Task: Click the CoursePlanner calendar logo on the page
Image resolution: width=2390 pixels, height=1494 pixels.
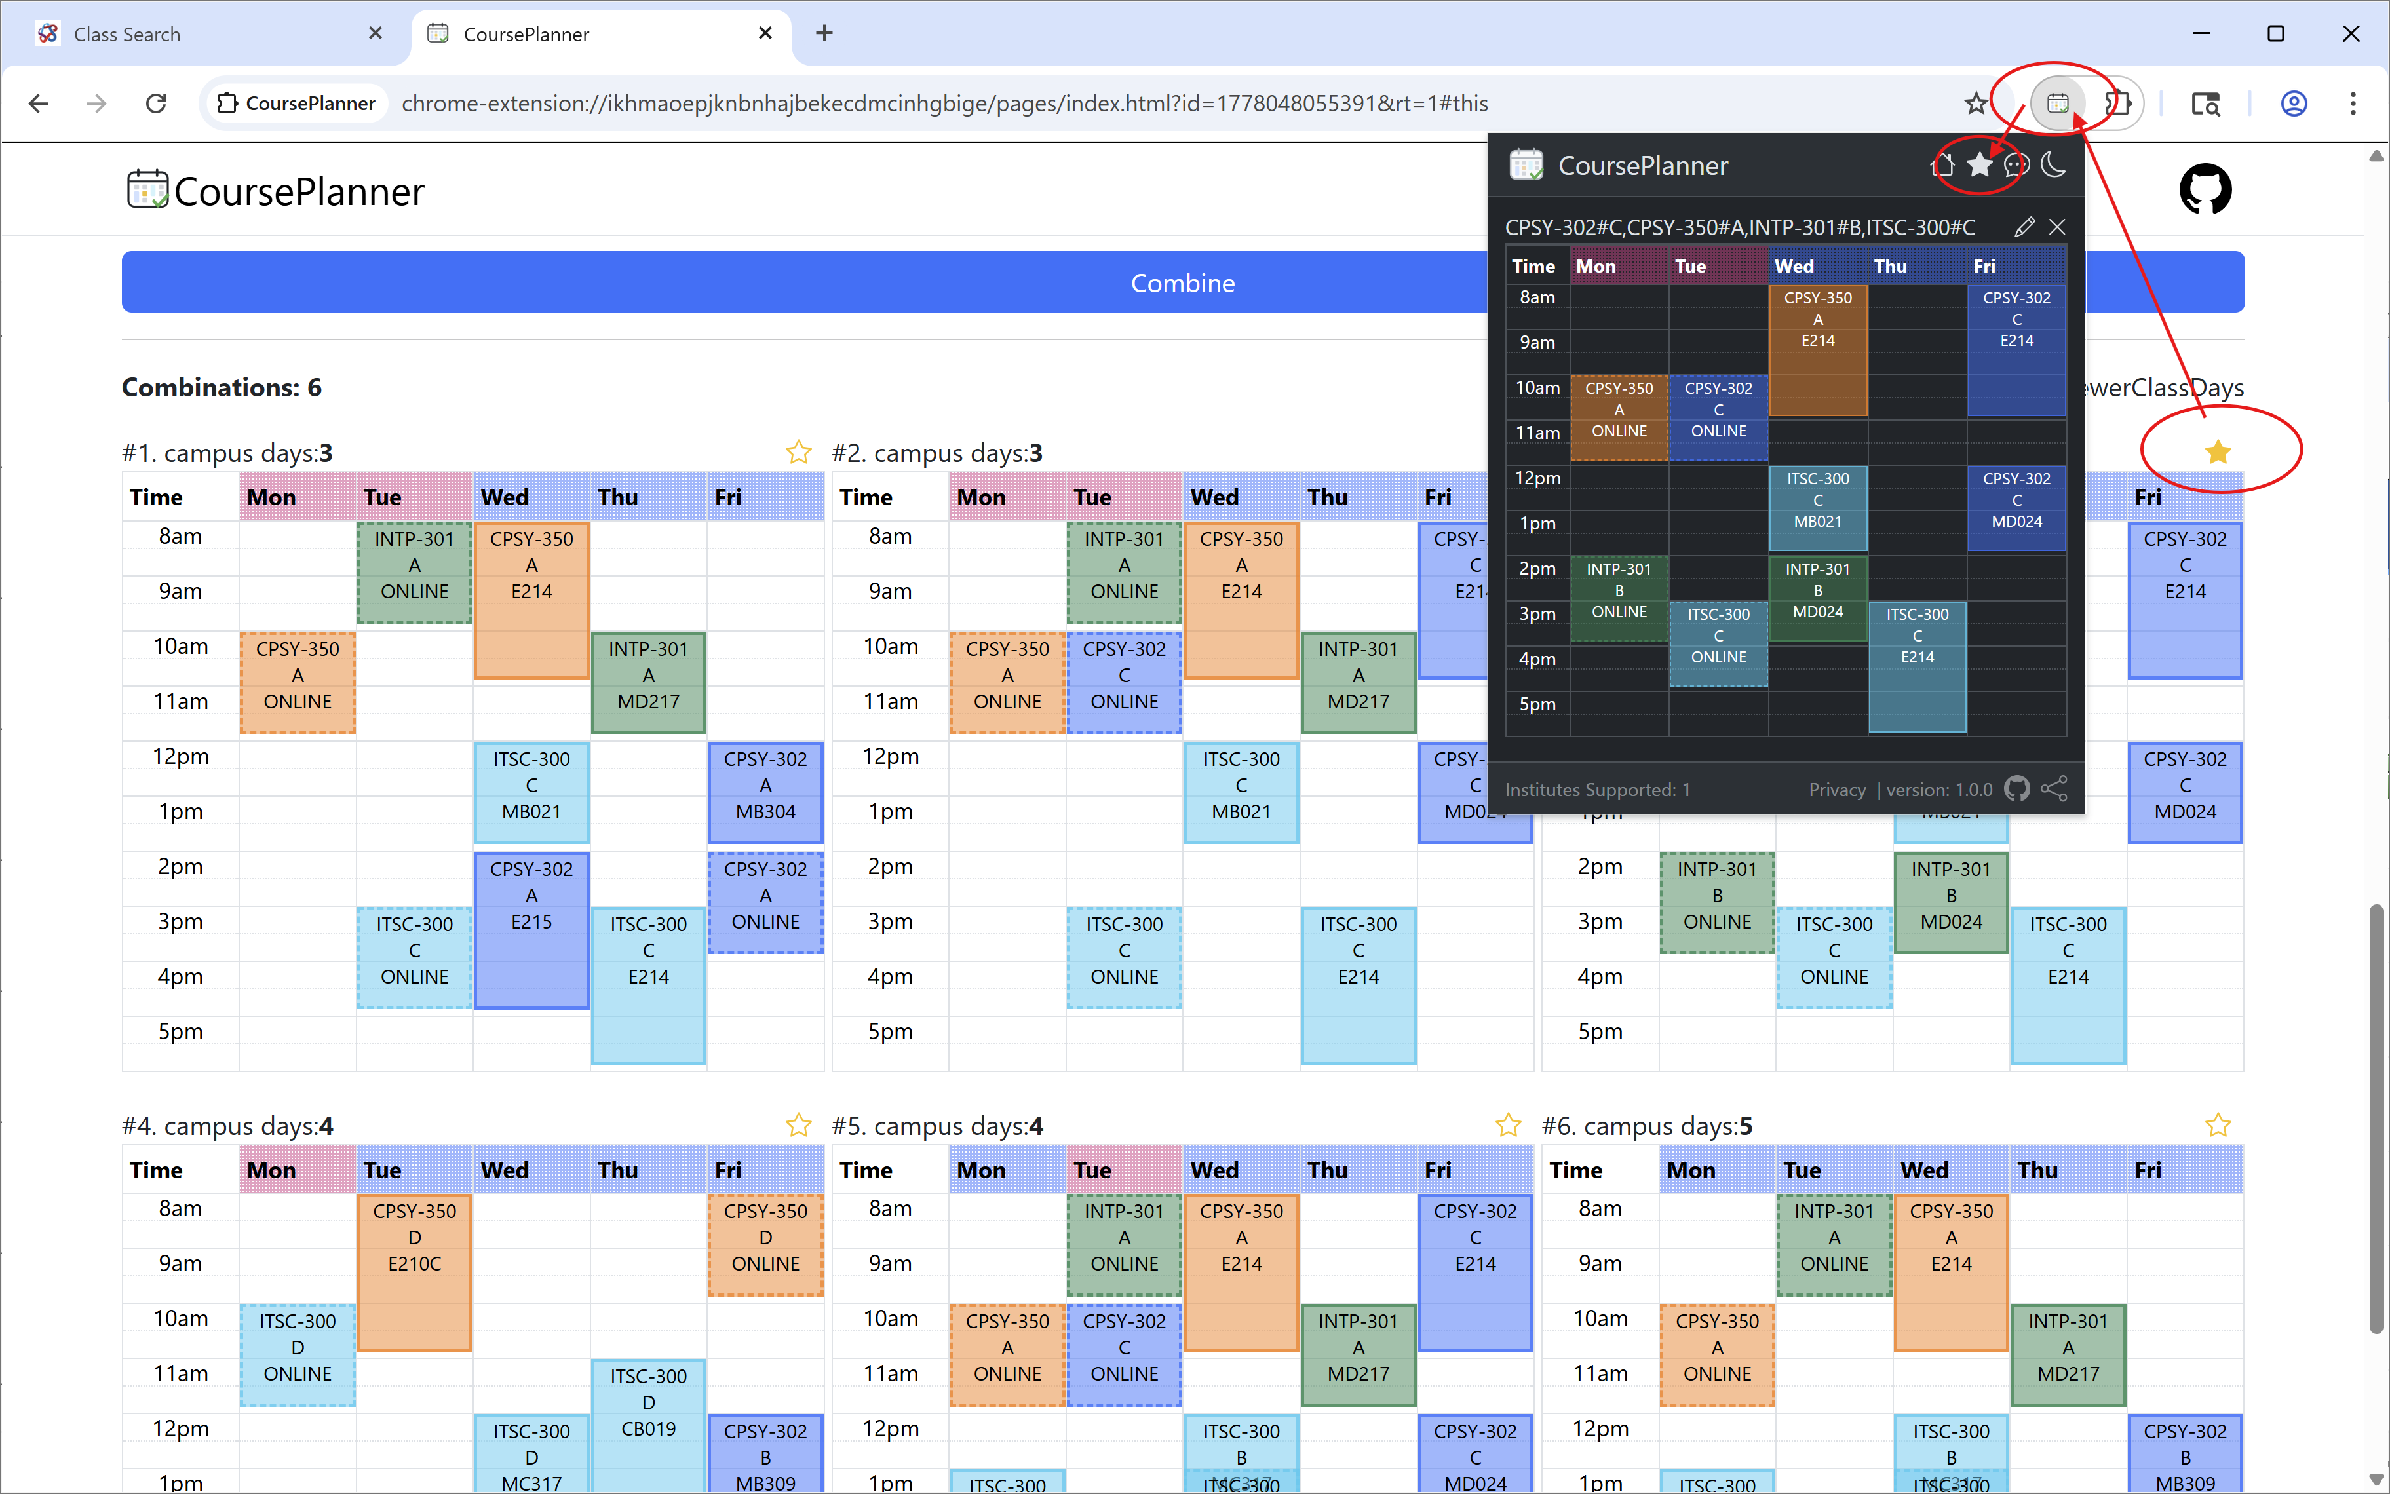Action: 147,189
